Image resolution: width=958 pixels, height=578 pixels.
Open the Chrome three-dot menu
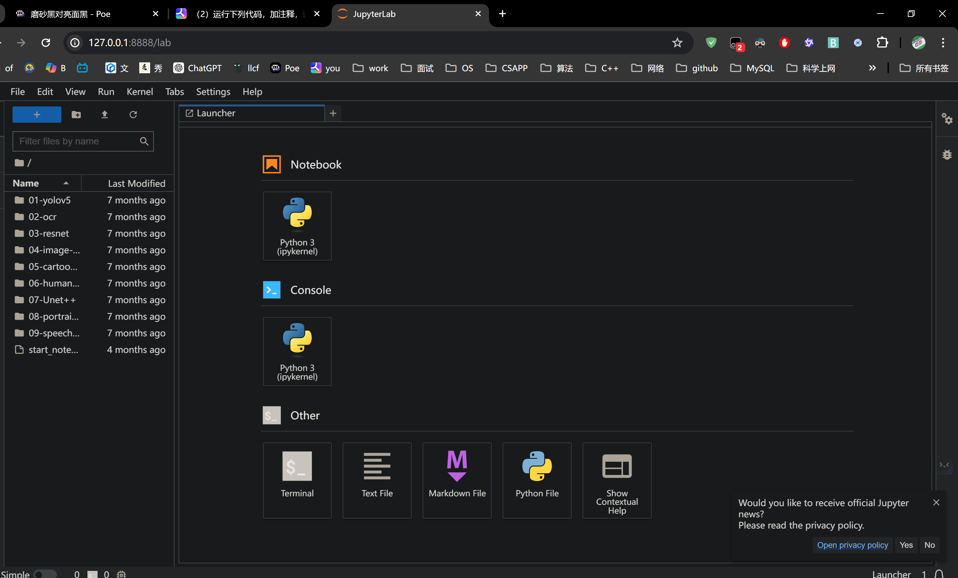[943, 42]
